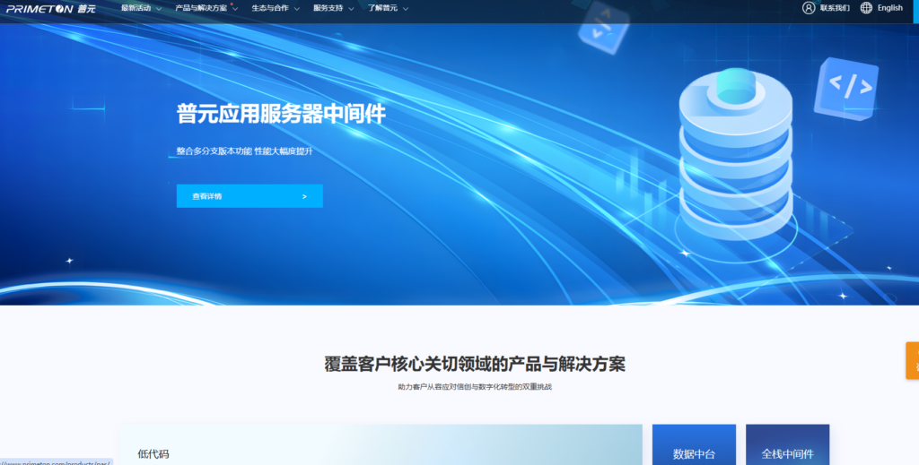The image size is (919, 465).
Task: Open the 最新活动 menu
Action: click(x=136, y=8)
